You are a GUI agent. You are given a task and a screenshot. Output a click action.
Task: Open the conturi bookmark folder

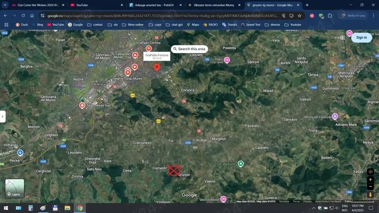(95, 25)
